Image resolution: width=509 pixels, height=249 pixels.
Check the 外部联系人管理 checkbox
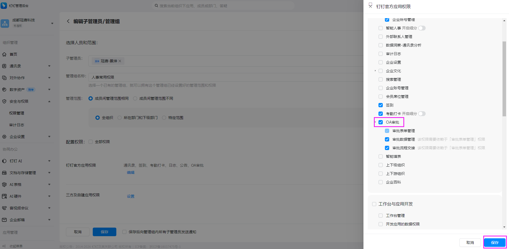tap(381, 37)
